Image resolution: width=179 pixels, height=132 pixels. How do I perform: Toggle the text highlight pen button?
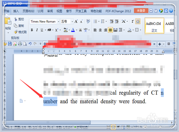pos(66,30)
